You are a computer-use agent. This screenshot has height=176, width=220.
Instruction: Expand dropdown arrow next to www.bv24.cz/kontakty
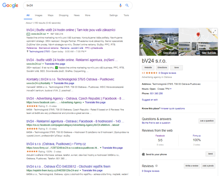pos(52,83)
